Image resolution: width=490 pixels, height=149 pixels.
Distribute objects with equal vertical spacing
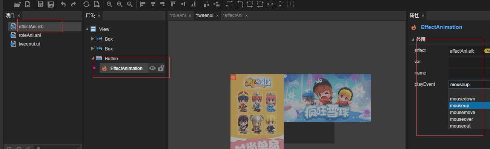(x=217, y=5)
